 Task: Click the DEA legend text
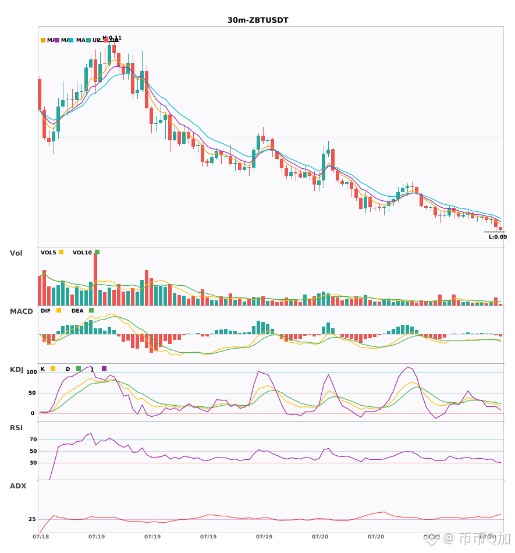pos(77,311)
